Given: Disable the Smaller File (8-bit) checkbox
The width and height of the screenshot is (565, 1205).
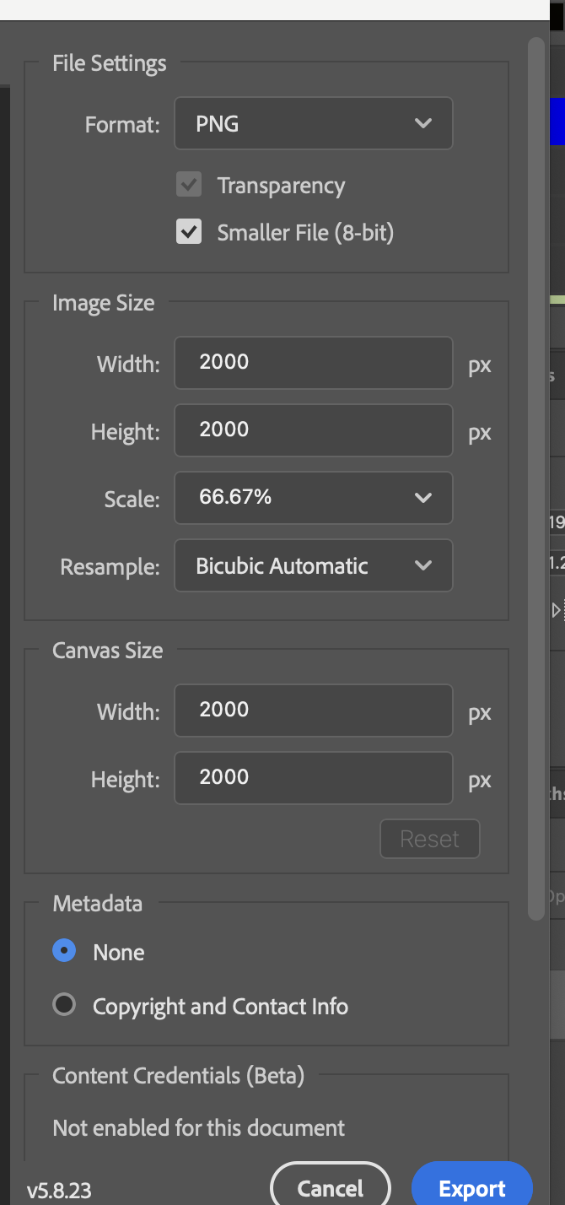Looking at the screenshot, I should tap(187, 232).
